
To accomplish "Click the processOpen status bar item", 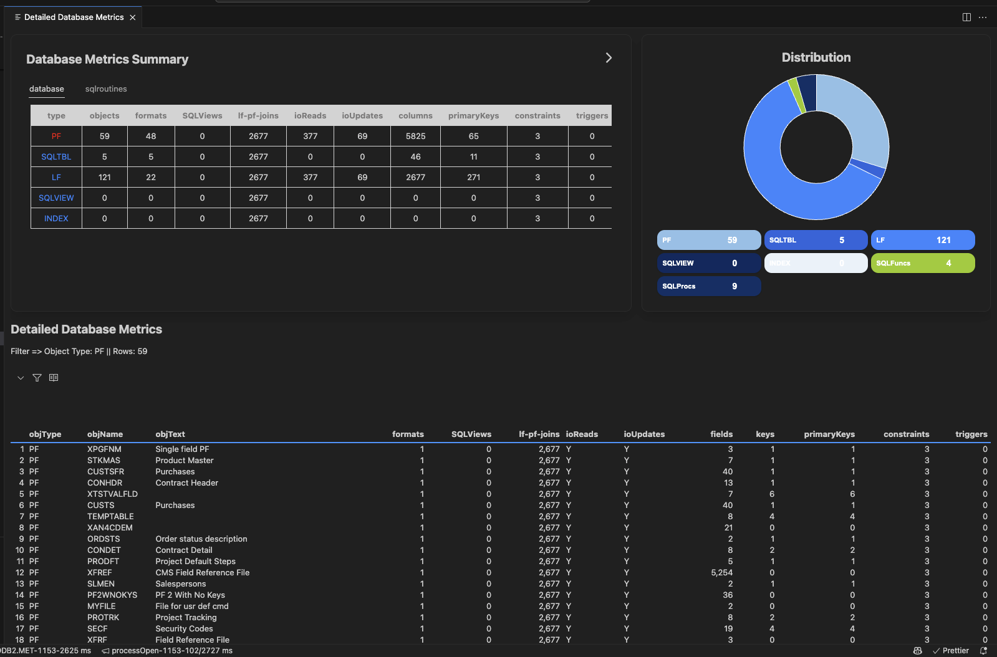I will [x=167, y=650].
